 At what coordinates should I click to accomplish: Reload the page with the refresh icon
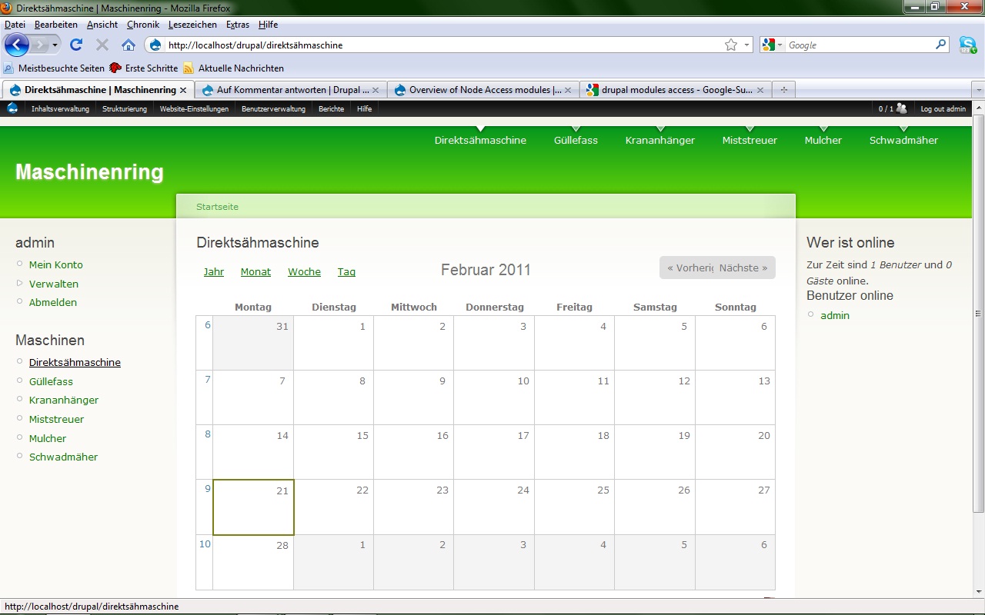76,45
